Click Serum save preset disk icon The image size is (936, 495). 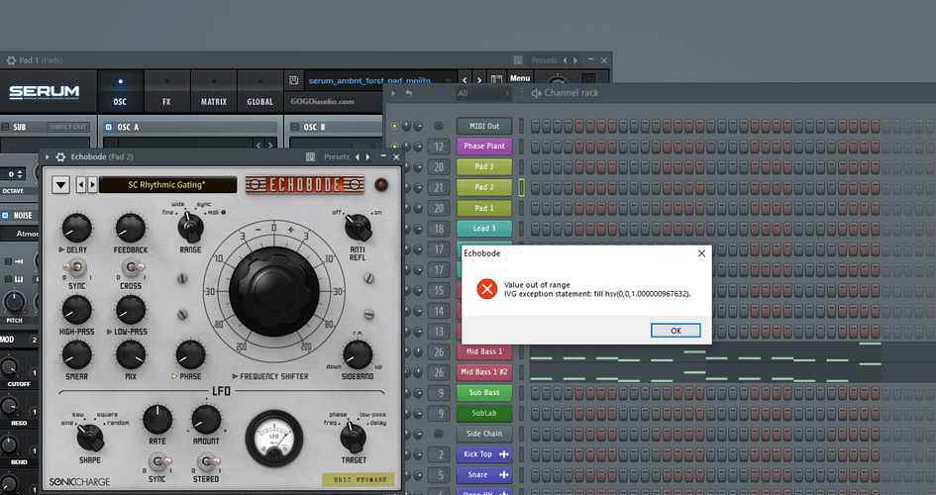point(293,80)
